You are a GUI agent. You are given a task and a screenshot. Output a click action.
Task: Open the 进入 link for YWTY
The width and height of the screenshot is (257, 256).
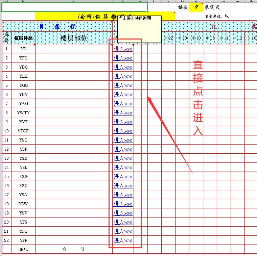click(x=123, y=113)
